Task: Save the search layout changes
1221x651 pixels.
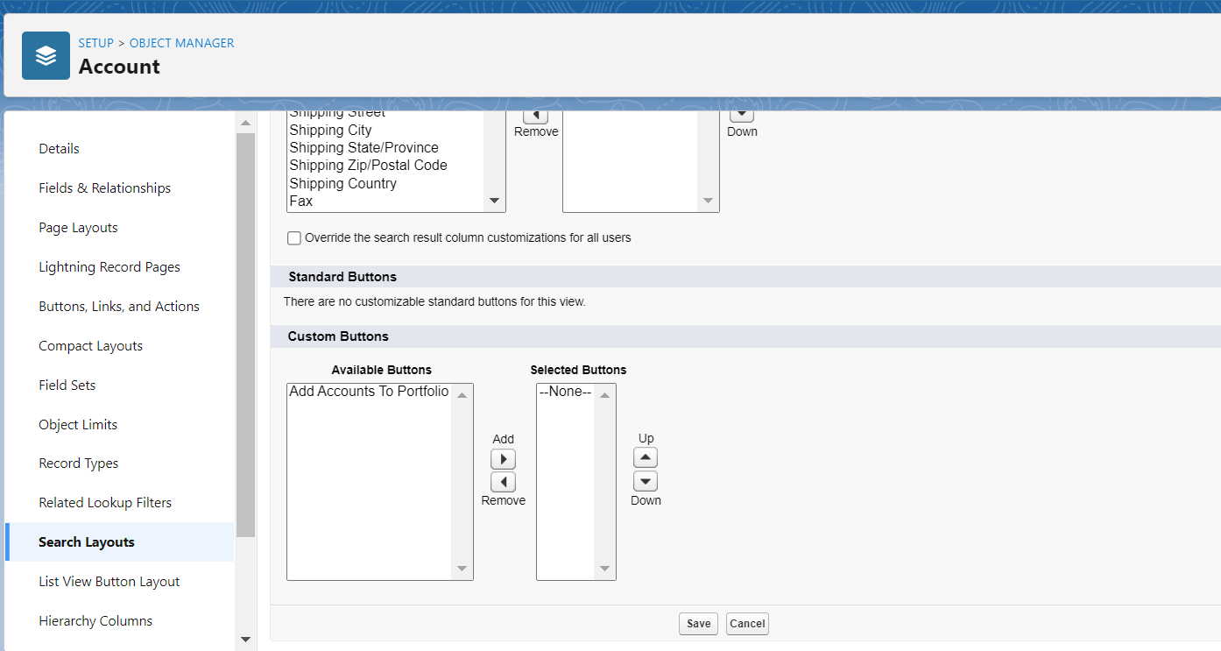Action: click(698, 623)
